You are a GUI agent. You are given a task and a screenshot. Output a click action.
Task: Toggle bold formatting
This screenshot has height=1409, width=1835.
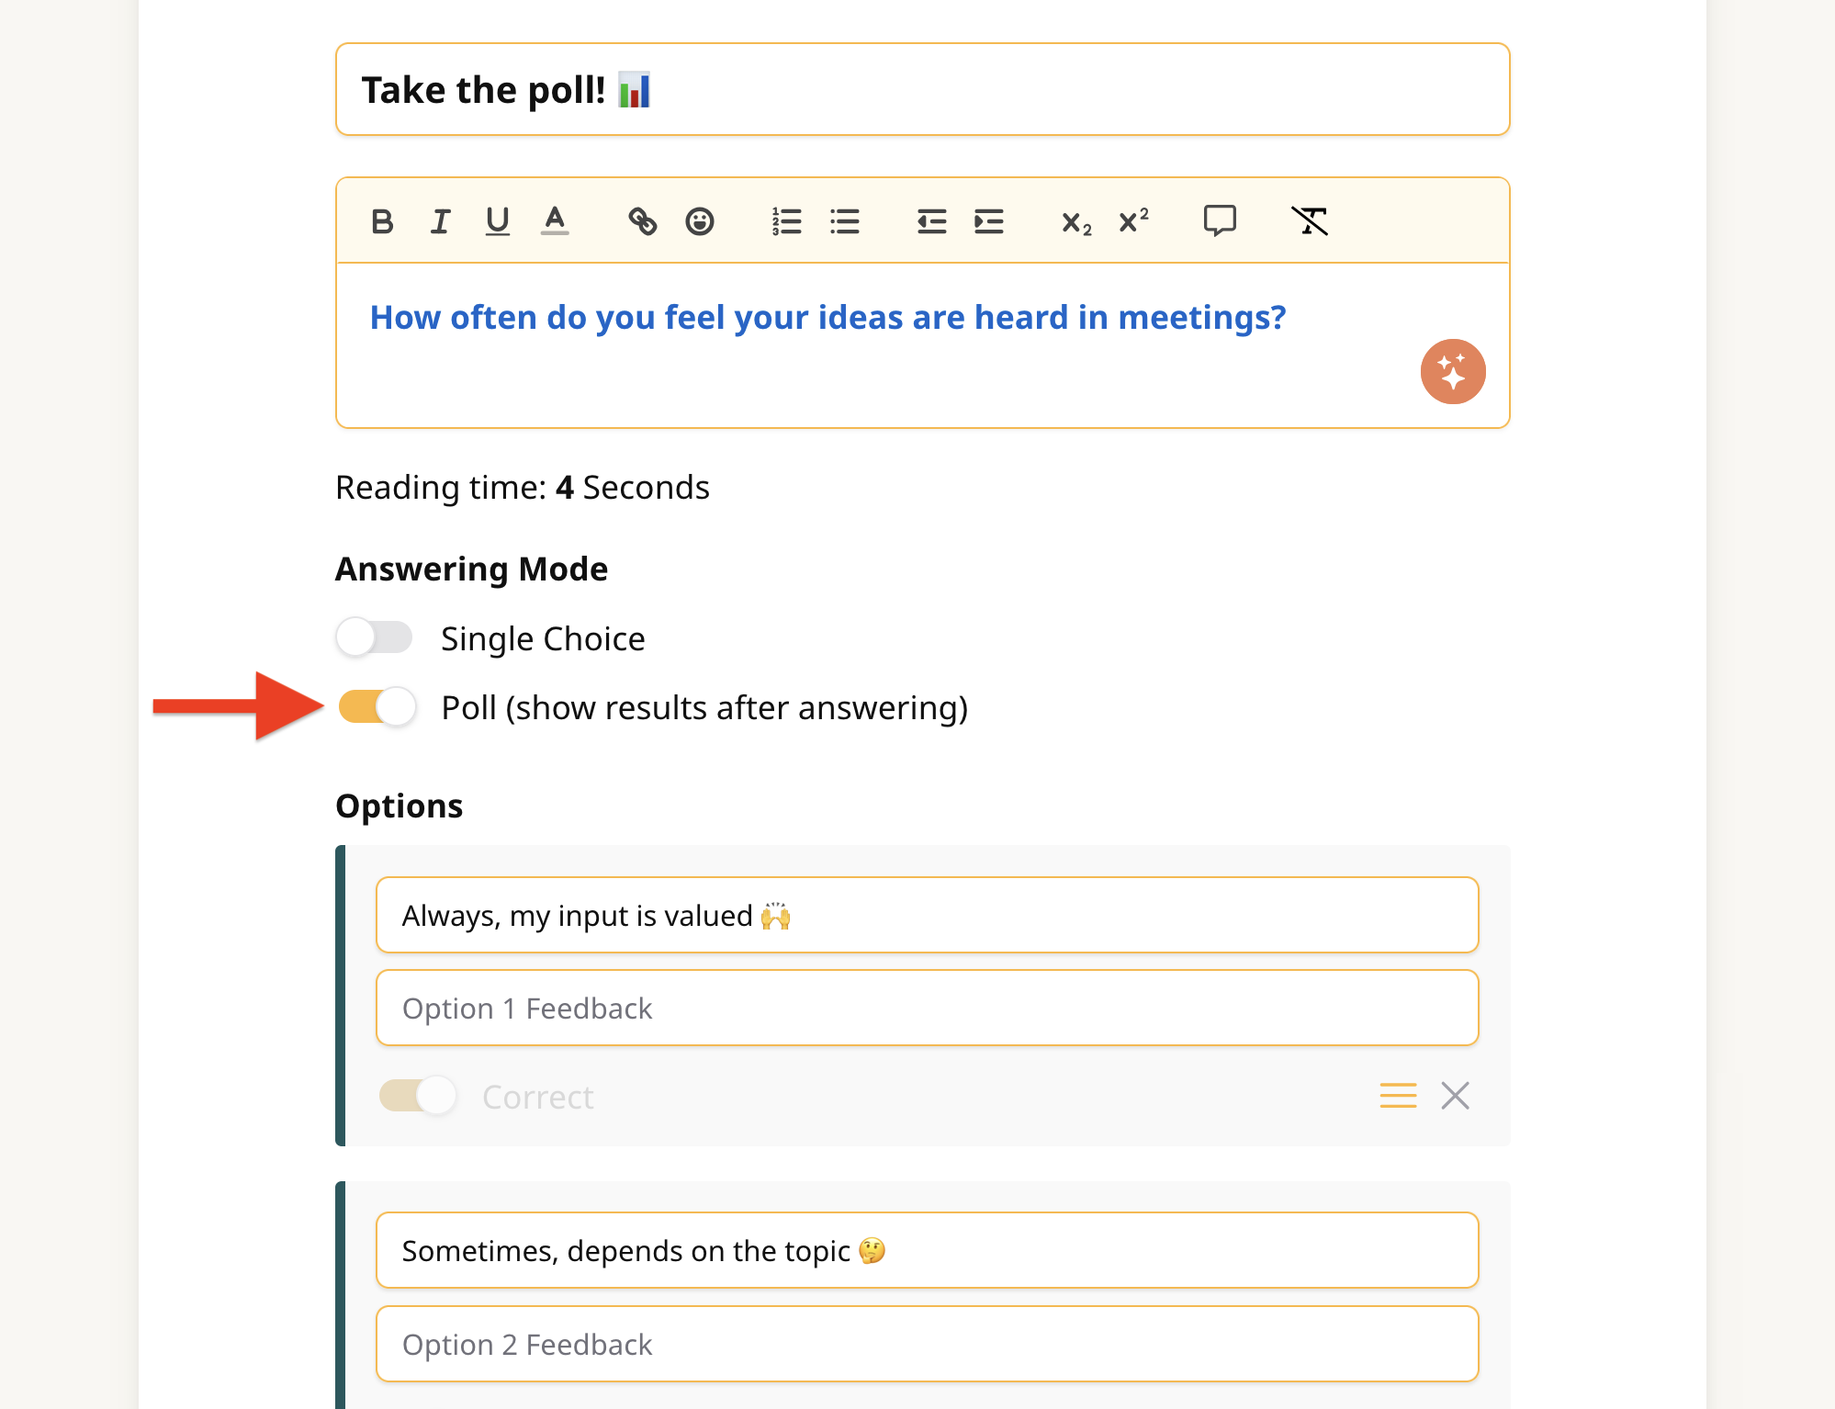coord(382,221)
